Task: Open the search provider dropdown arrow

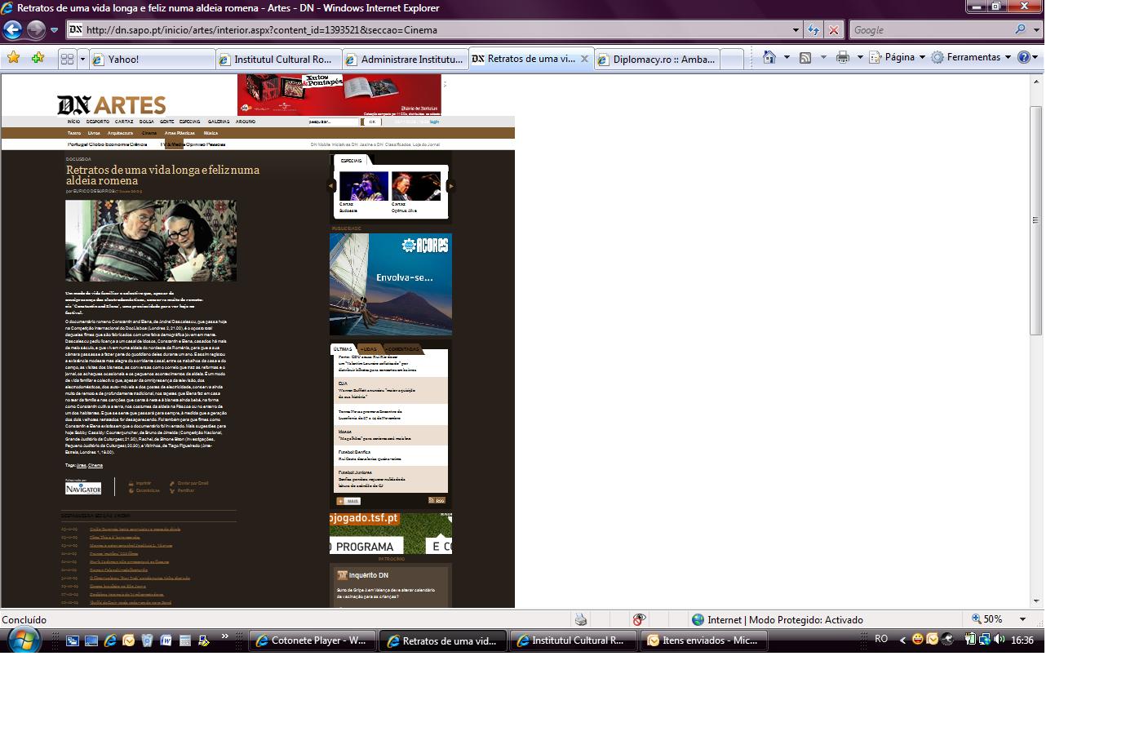Action: (1036, 30)
